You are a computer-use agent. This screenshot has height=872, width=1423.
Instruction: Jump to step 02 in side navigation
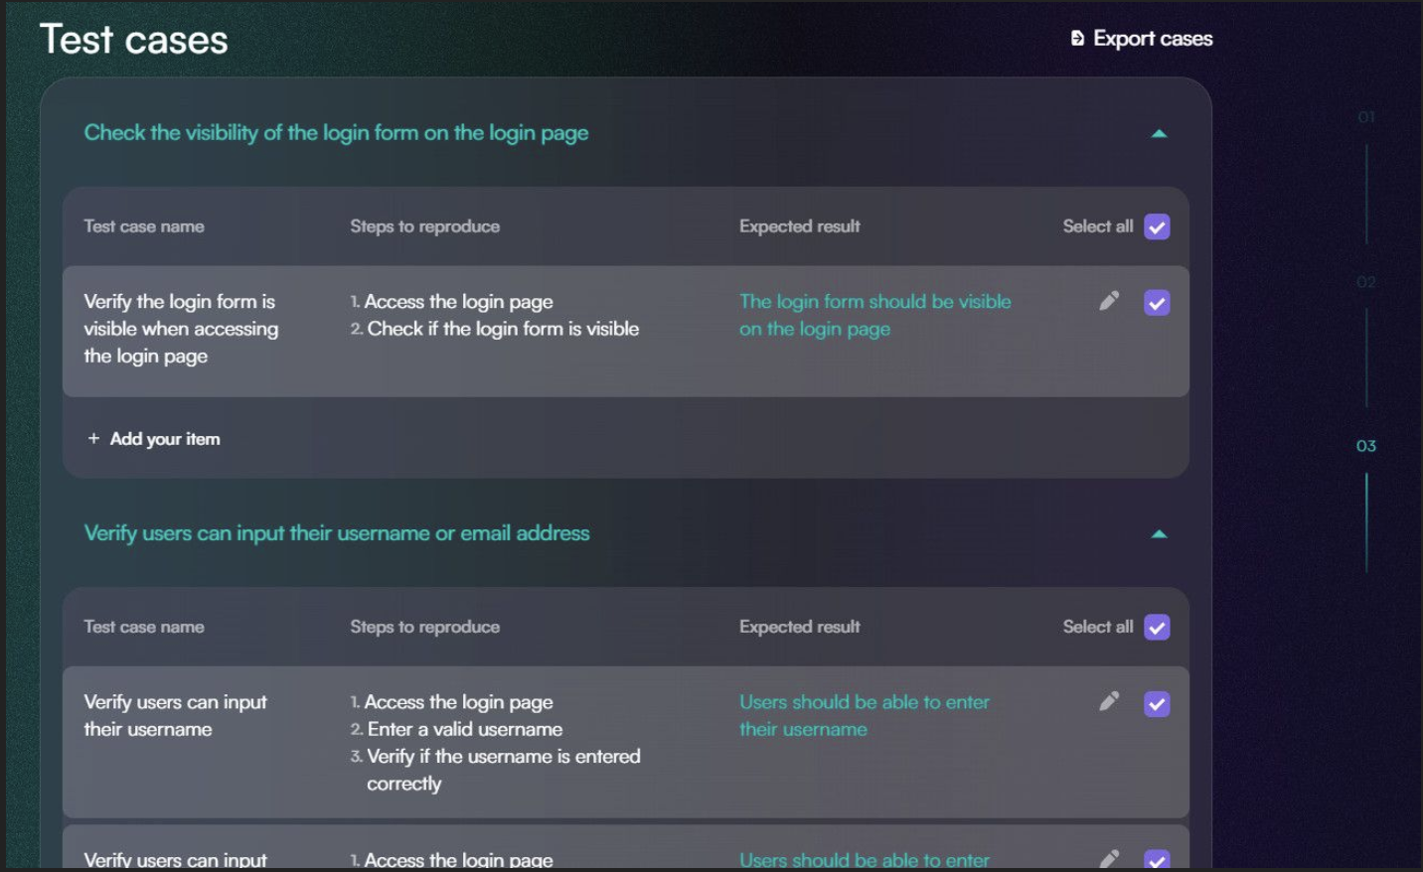click(1366, 282)
